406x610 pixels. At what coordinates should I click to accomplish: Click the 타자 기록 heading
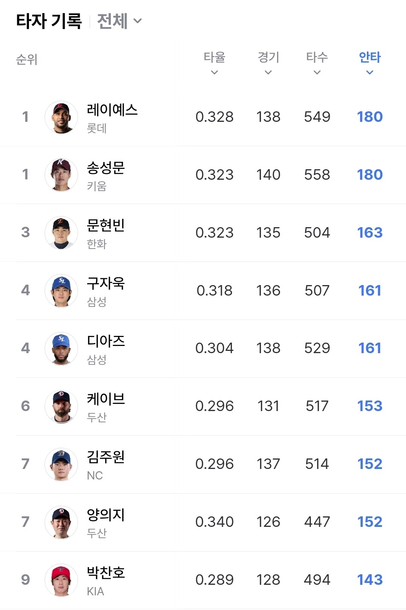coord(49,21)
